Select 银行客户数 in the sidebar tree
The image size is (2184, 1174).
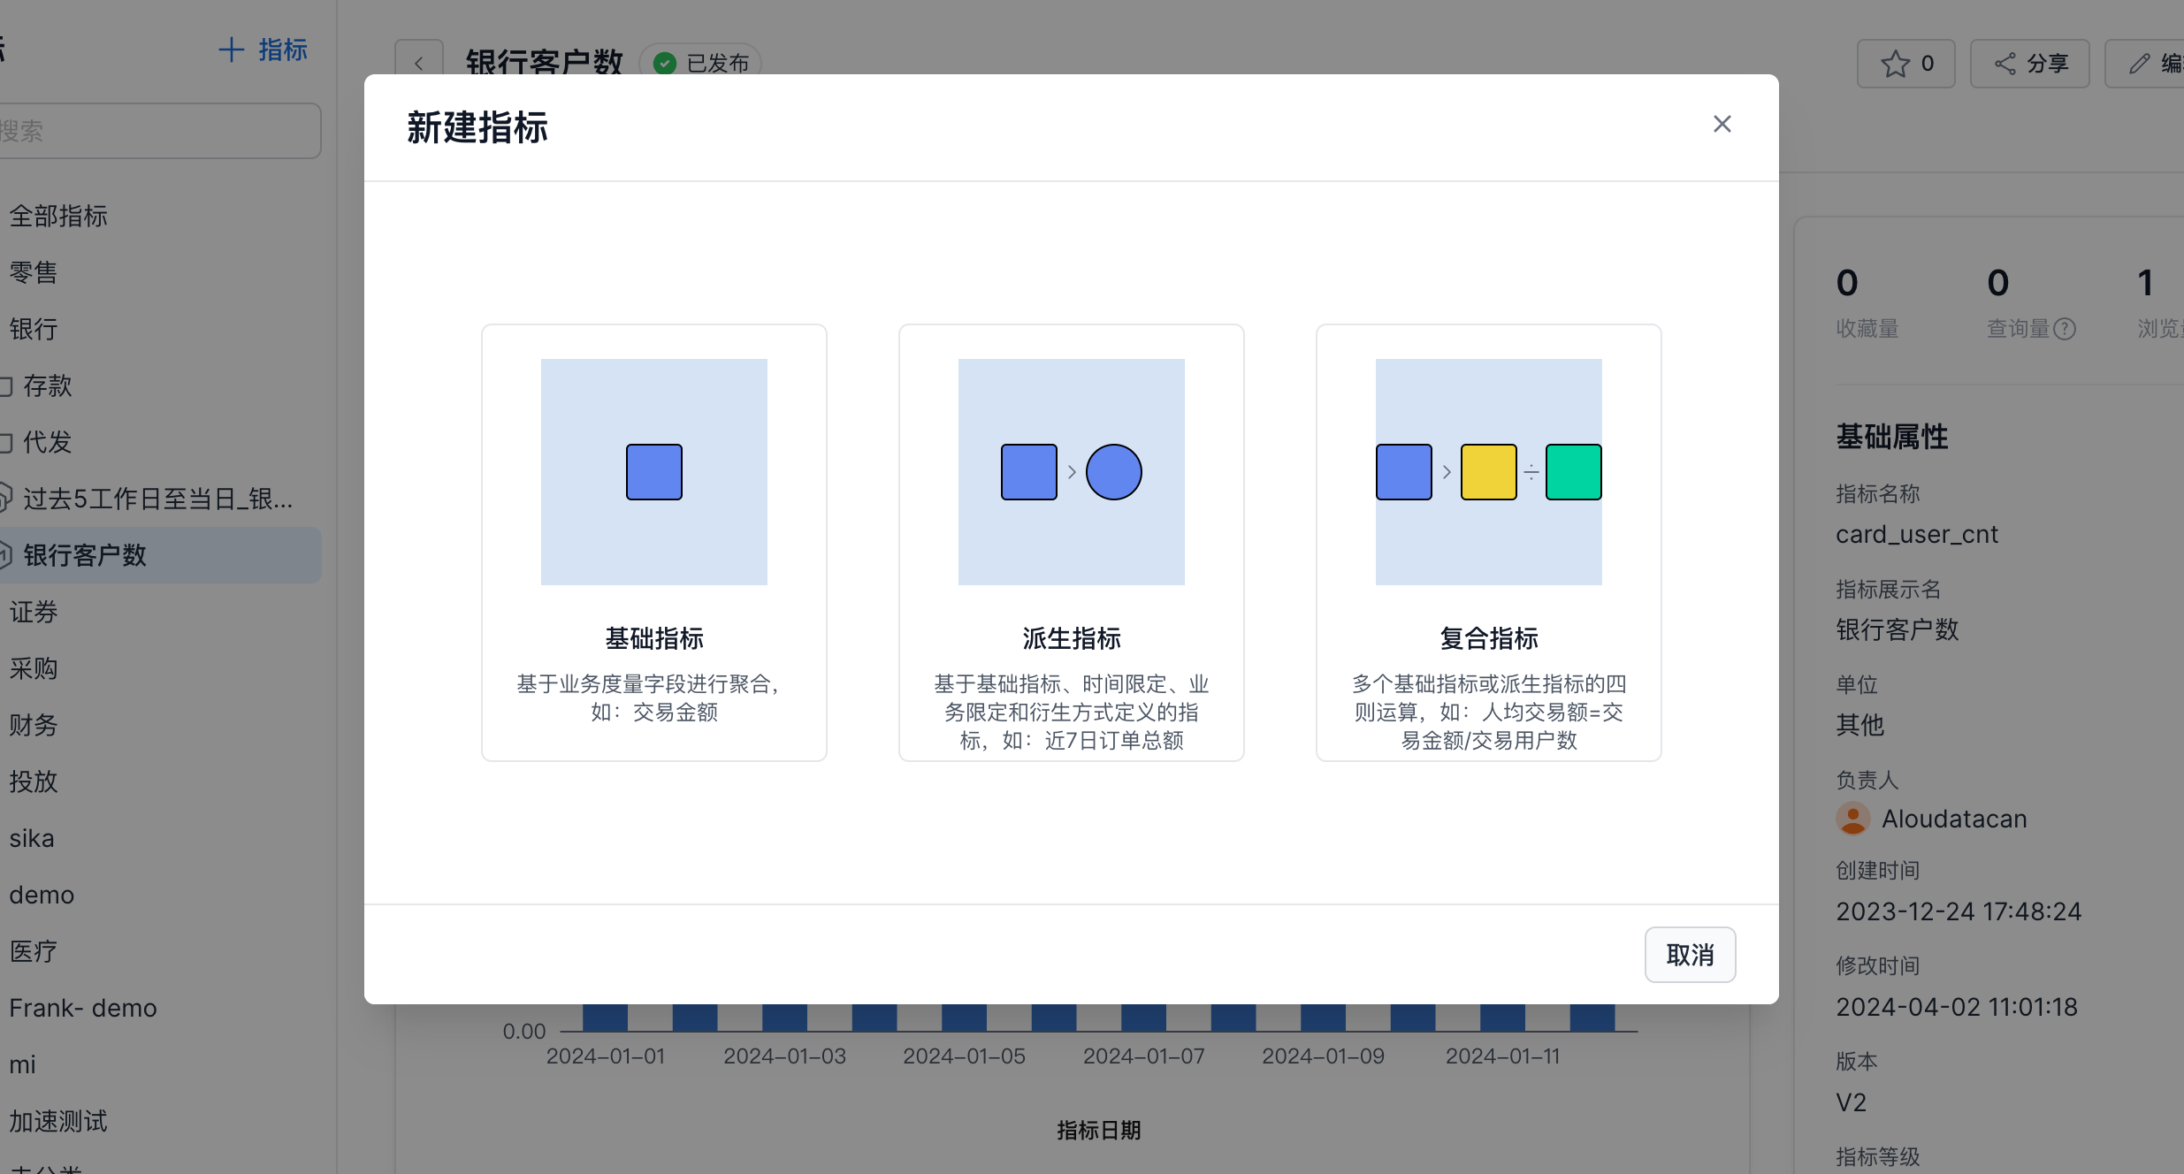coord(85,555)
